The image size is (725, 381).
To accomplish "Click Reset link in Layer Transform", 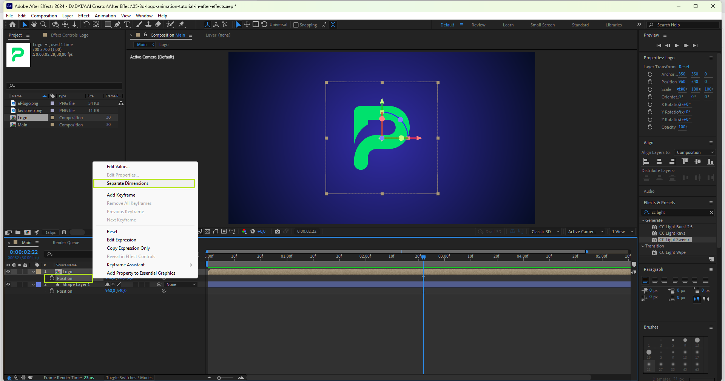I will pyautogui.click(x=684, y=67).
